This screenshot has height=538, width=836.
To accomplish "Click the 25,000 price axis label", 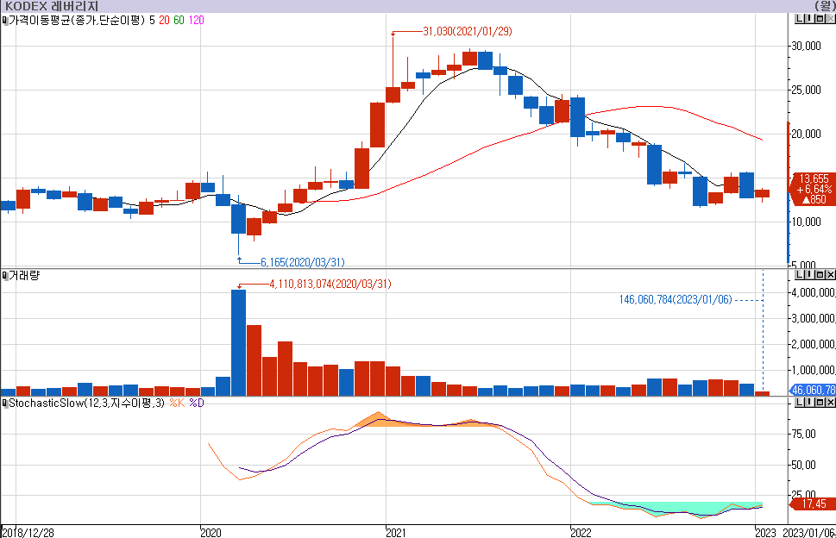I will coord(806,90).
